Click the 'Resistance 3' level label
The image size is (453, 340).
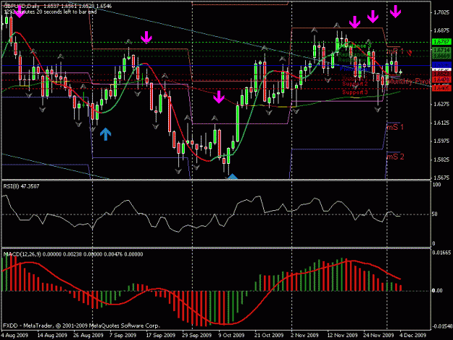click(354, 46)
